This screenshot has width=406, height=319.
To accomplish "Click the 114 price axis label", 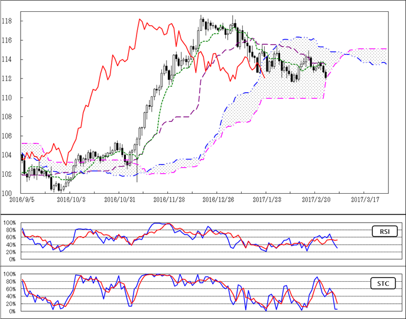I will point(12,60).
